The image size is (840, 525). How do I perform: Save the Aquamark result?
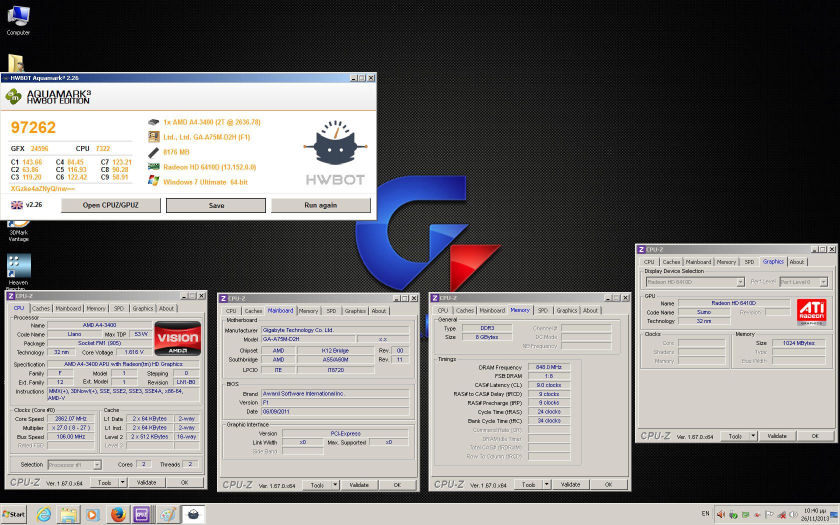click(216, 205)
